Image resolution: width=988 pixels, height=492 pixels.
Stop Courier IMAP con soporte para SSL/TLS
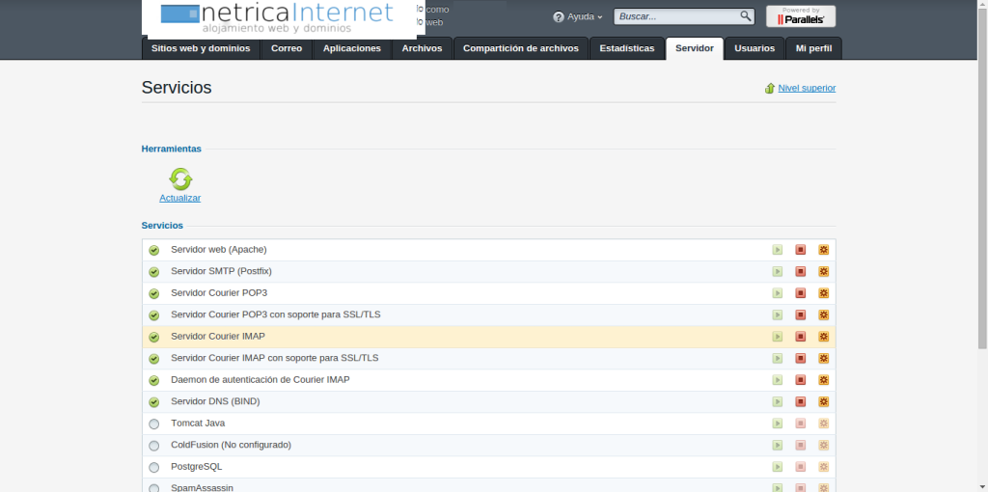pos(800,359)
